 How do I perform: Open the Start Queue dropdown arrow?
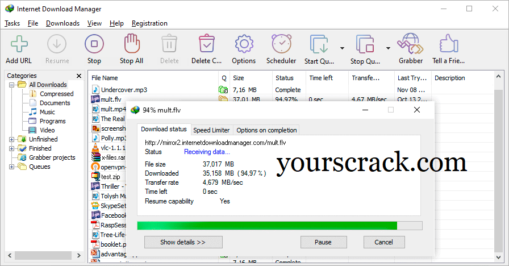342,48
